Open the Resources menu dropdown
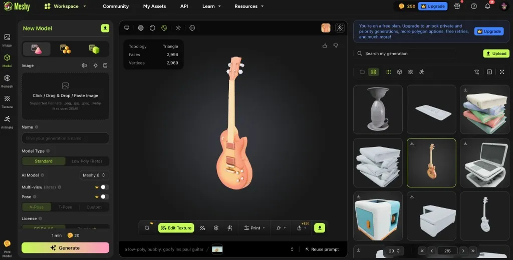Image resolution: width=513 pixels, height=260 pixels. 249,6
